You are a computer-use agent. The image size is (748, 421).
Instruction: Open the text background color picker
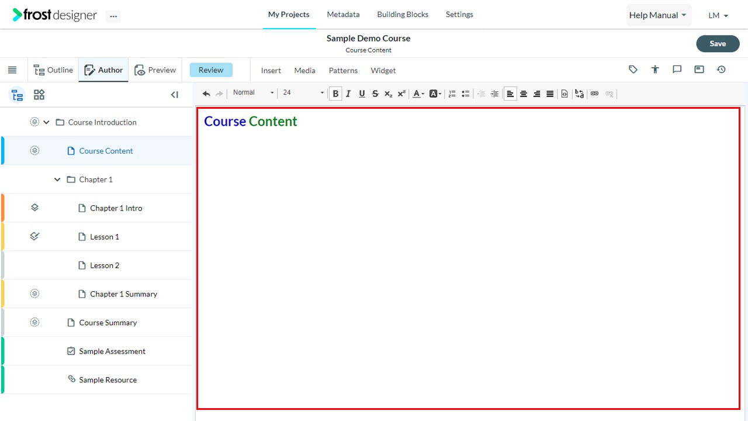[435, 94]
